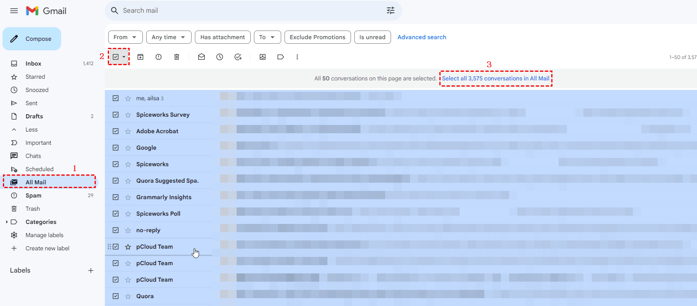Star the Quora email
The height and width of the screenshot is (306, 697).
tap(128, 296)
